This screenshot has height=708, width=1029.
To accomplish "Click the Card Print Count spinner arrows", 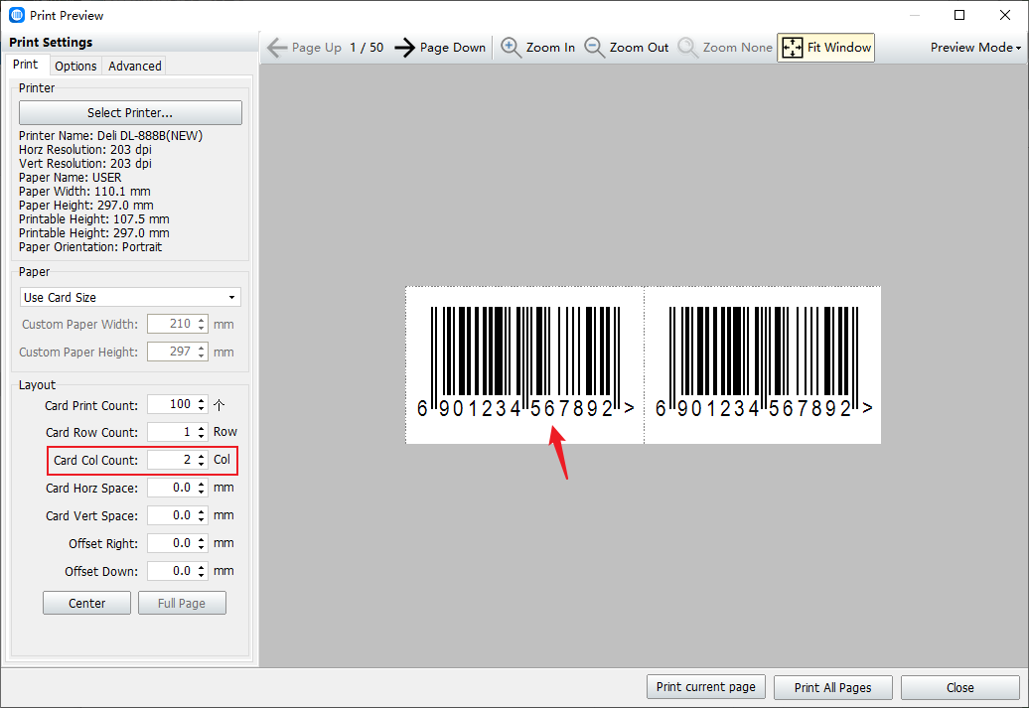I will [202, 404].
